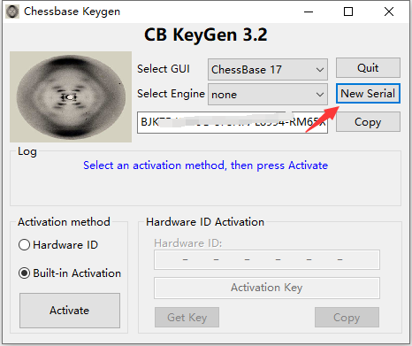Generate a new serial with New Serial
The width and height of the screenshot is (412, 346).
pos(368,94)
